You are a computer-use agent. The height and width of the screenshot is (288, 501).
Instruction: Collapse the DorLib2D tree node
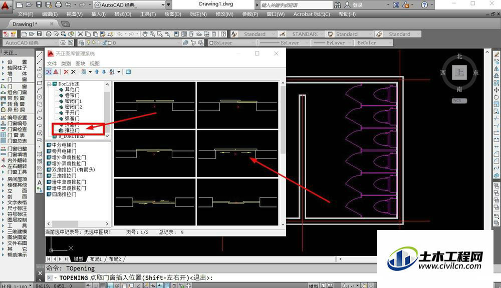49,84
